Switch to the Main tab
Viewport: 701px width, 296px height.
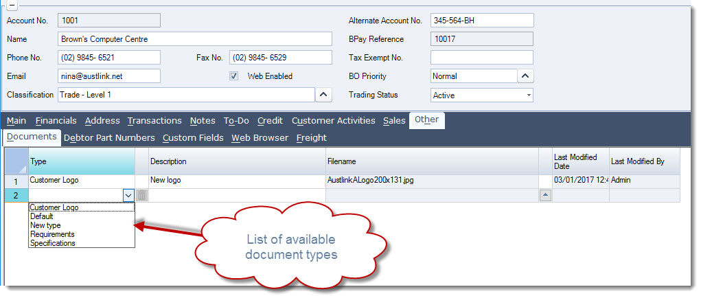pyautogui.click(x=16, y=121)
